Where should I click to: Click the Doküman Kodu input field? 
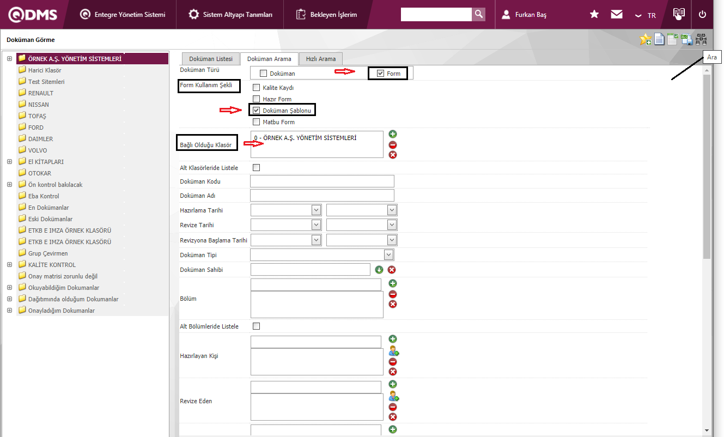click(322, 181)
